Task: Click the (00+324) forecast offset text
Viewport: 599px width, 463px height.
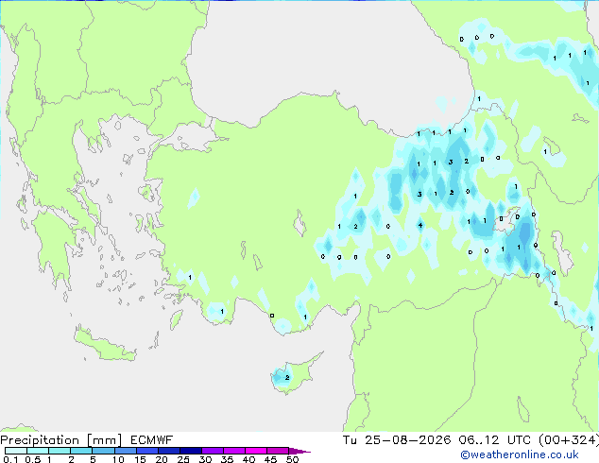Action: (569, 440)
